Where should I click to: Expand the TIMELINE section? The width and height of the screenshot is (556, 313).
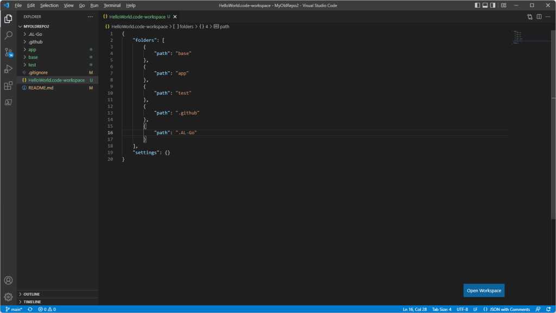click(x=32, y=302)
